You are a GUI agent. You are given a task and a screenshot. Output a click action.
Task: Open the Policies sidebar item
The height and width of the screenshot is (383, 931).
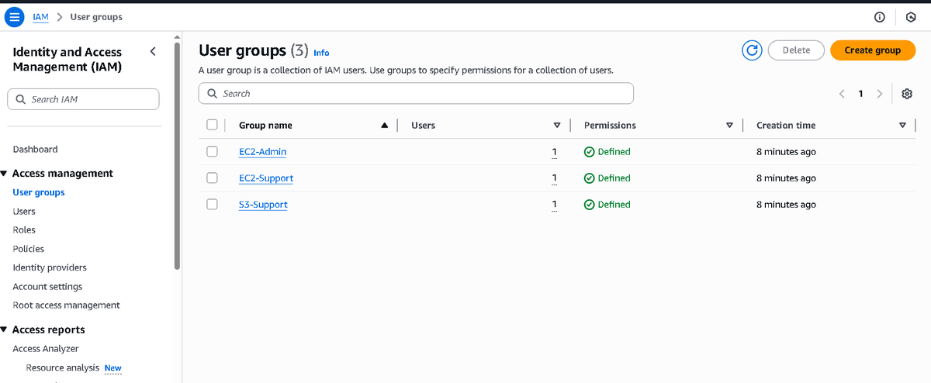click(x=29, y=249)
